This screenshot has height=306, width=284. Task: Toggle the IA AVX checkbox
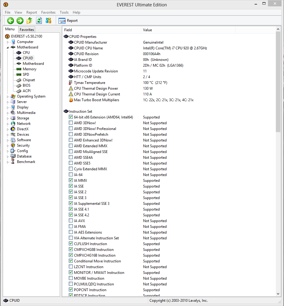71,221
